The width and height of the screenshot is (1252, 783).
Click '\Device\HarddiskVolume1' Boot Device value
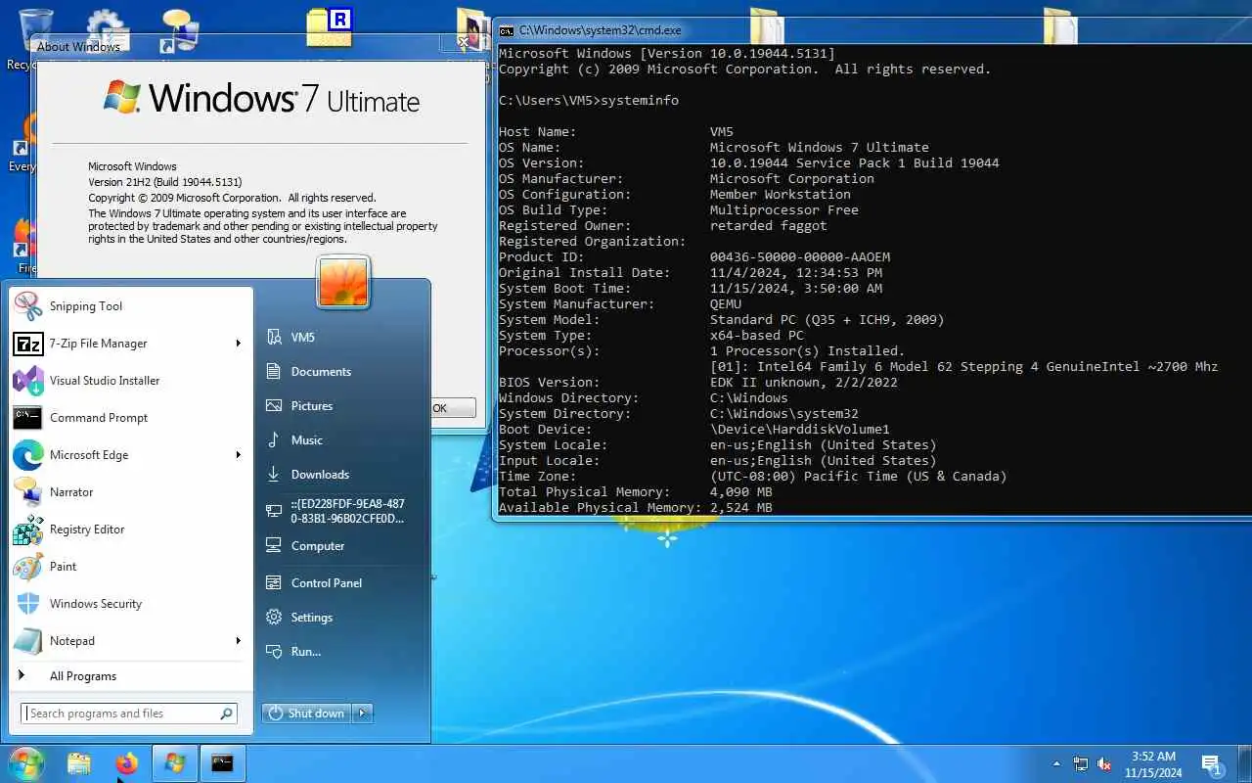click(800, 430)
